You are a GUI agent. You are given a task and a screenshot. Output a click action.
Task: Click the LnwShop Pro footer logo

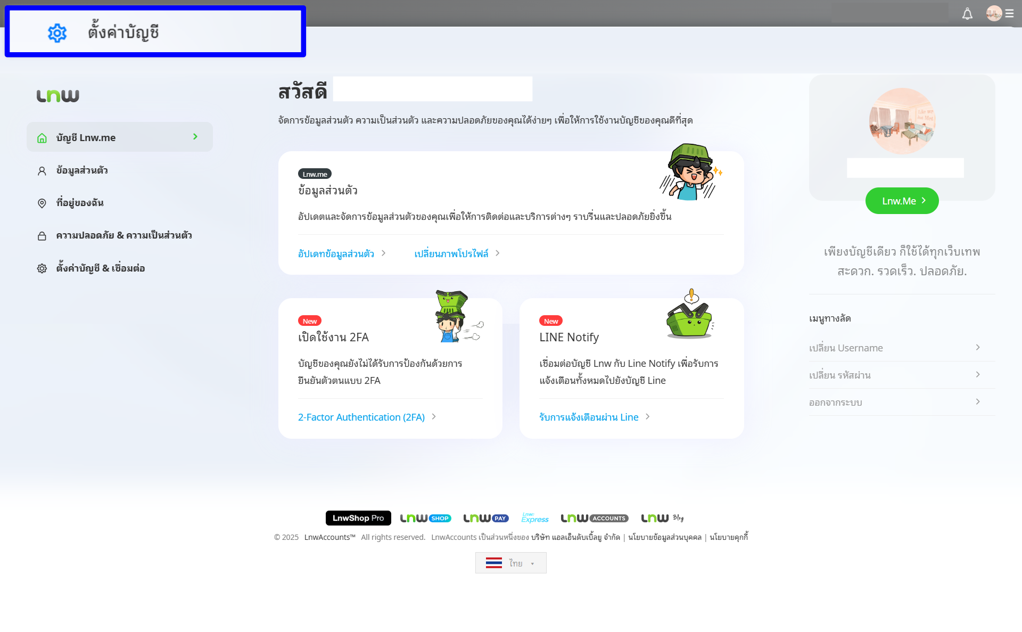coord(358,518)
